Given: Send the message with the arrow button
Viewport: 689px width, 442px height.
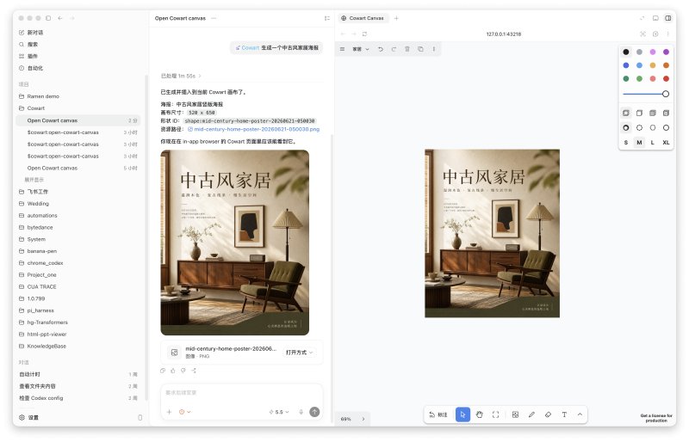Looking at the screenshot, I should click(x=314, y=412).
